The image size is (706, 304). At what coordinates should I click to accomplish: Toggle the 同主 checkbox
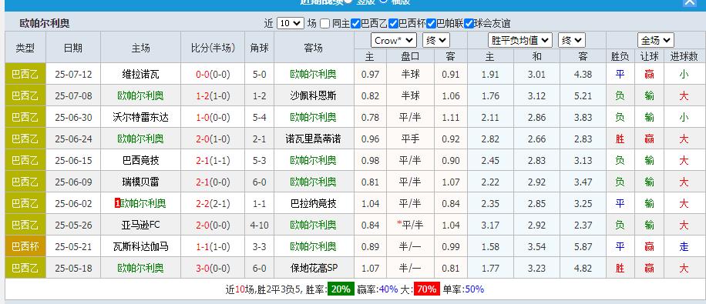tap(324, 23)
